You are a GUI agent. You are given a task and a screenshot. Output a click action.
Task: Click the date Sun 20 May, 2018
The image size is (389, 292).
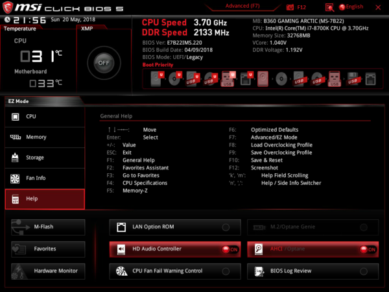coord(73,19)
